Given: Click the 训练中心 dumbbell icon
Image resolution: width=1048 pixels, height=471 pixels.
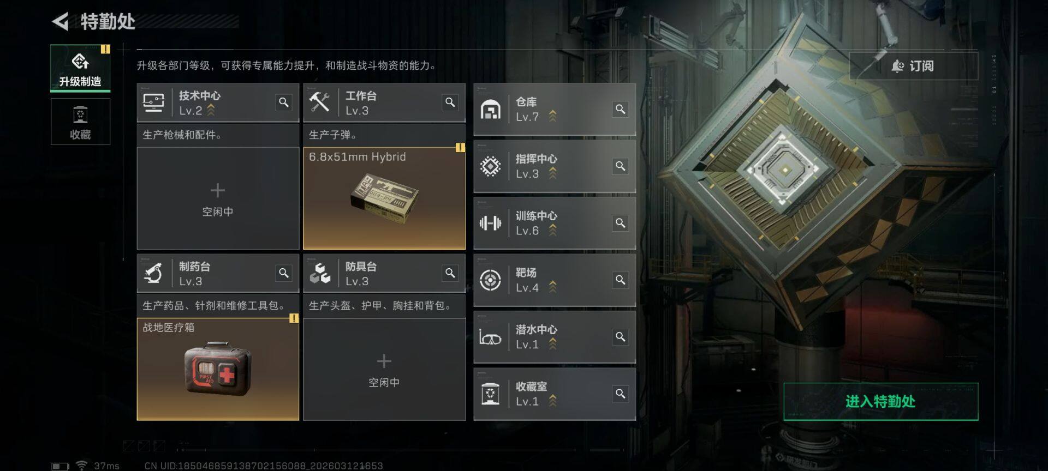Looking at the screenshot, I should [490, 223].
